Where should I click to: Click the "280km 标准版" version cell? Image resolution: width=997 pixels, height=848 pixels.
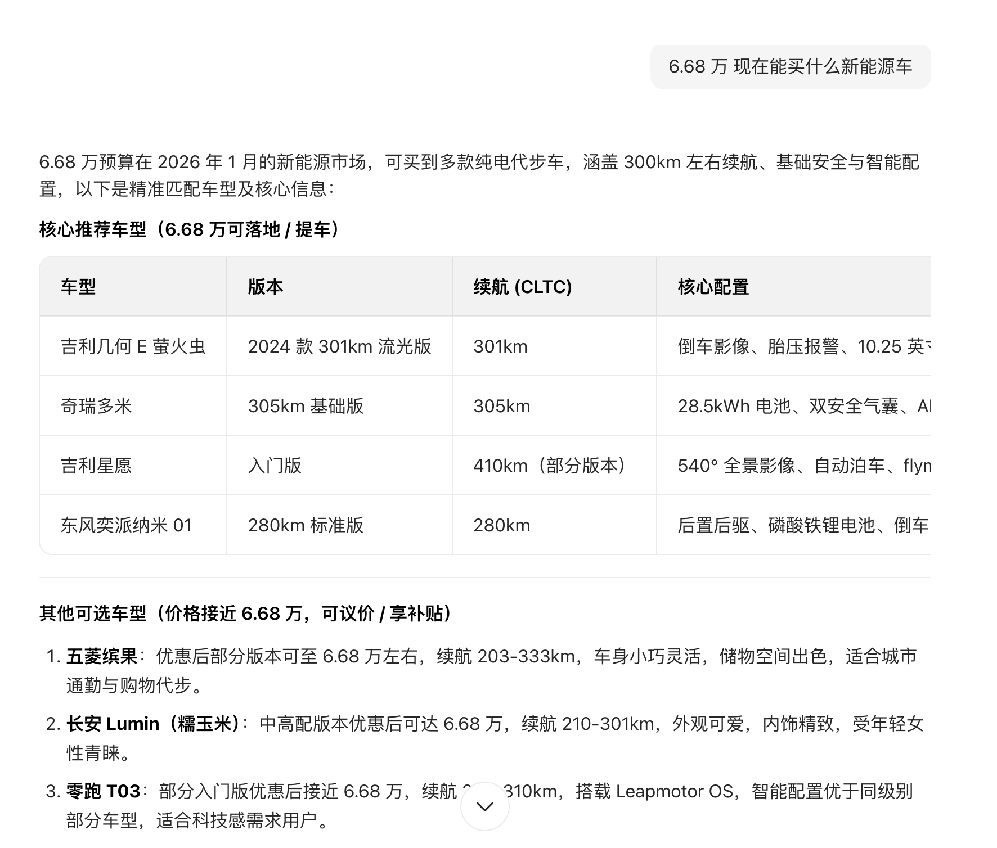pyautogui.click(x=339, y=525)
